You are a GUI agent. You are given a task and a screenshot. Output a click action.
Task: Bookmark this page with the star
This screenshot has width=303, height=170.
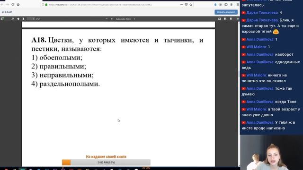point(191,4)
